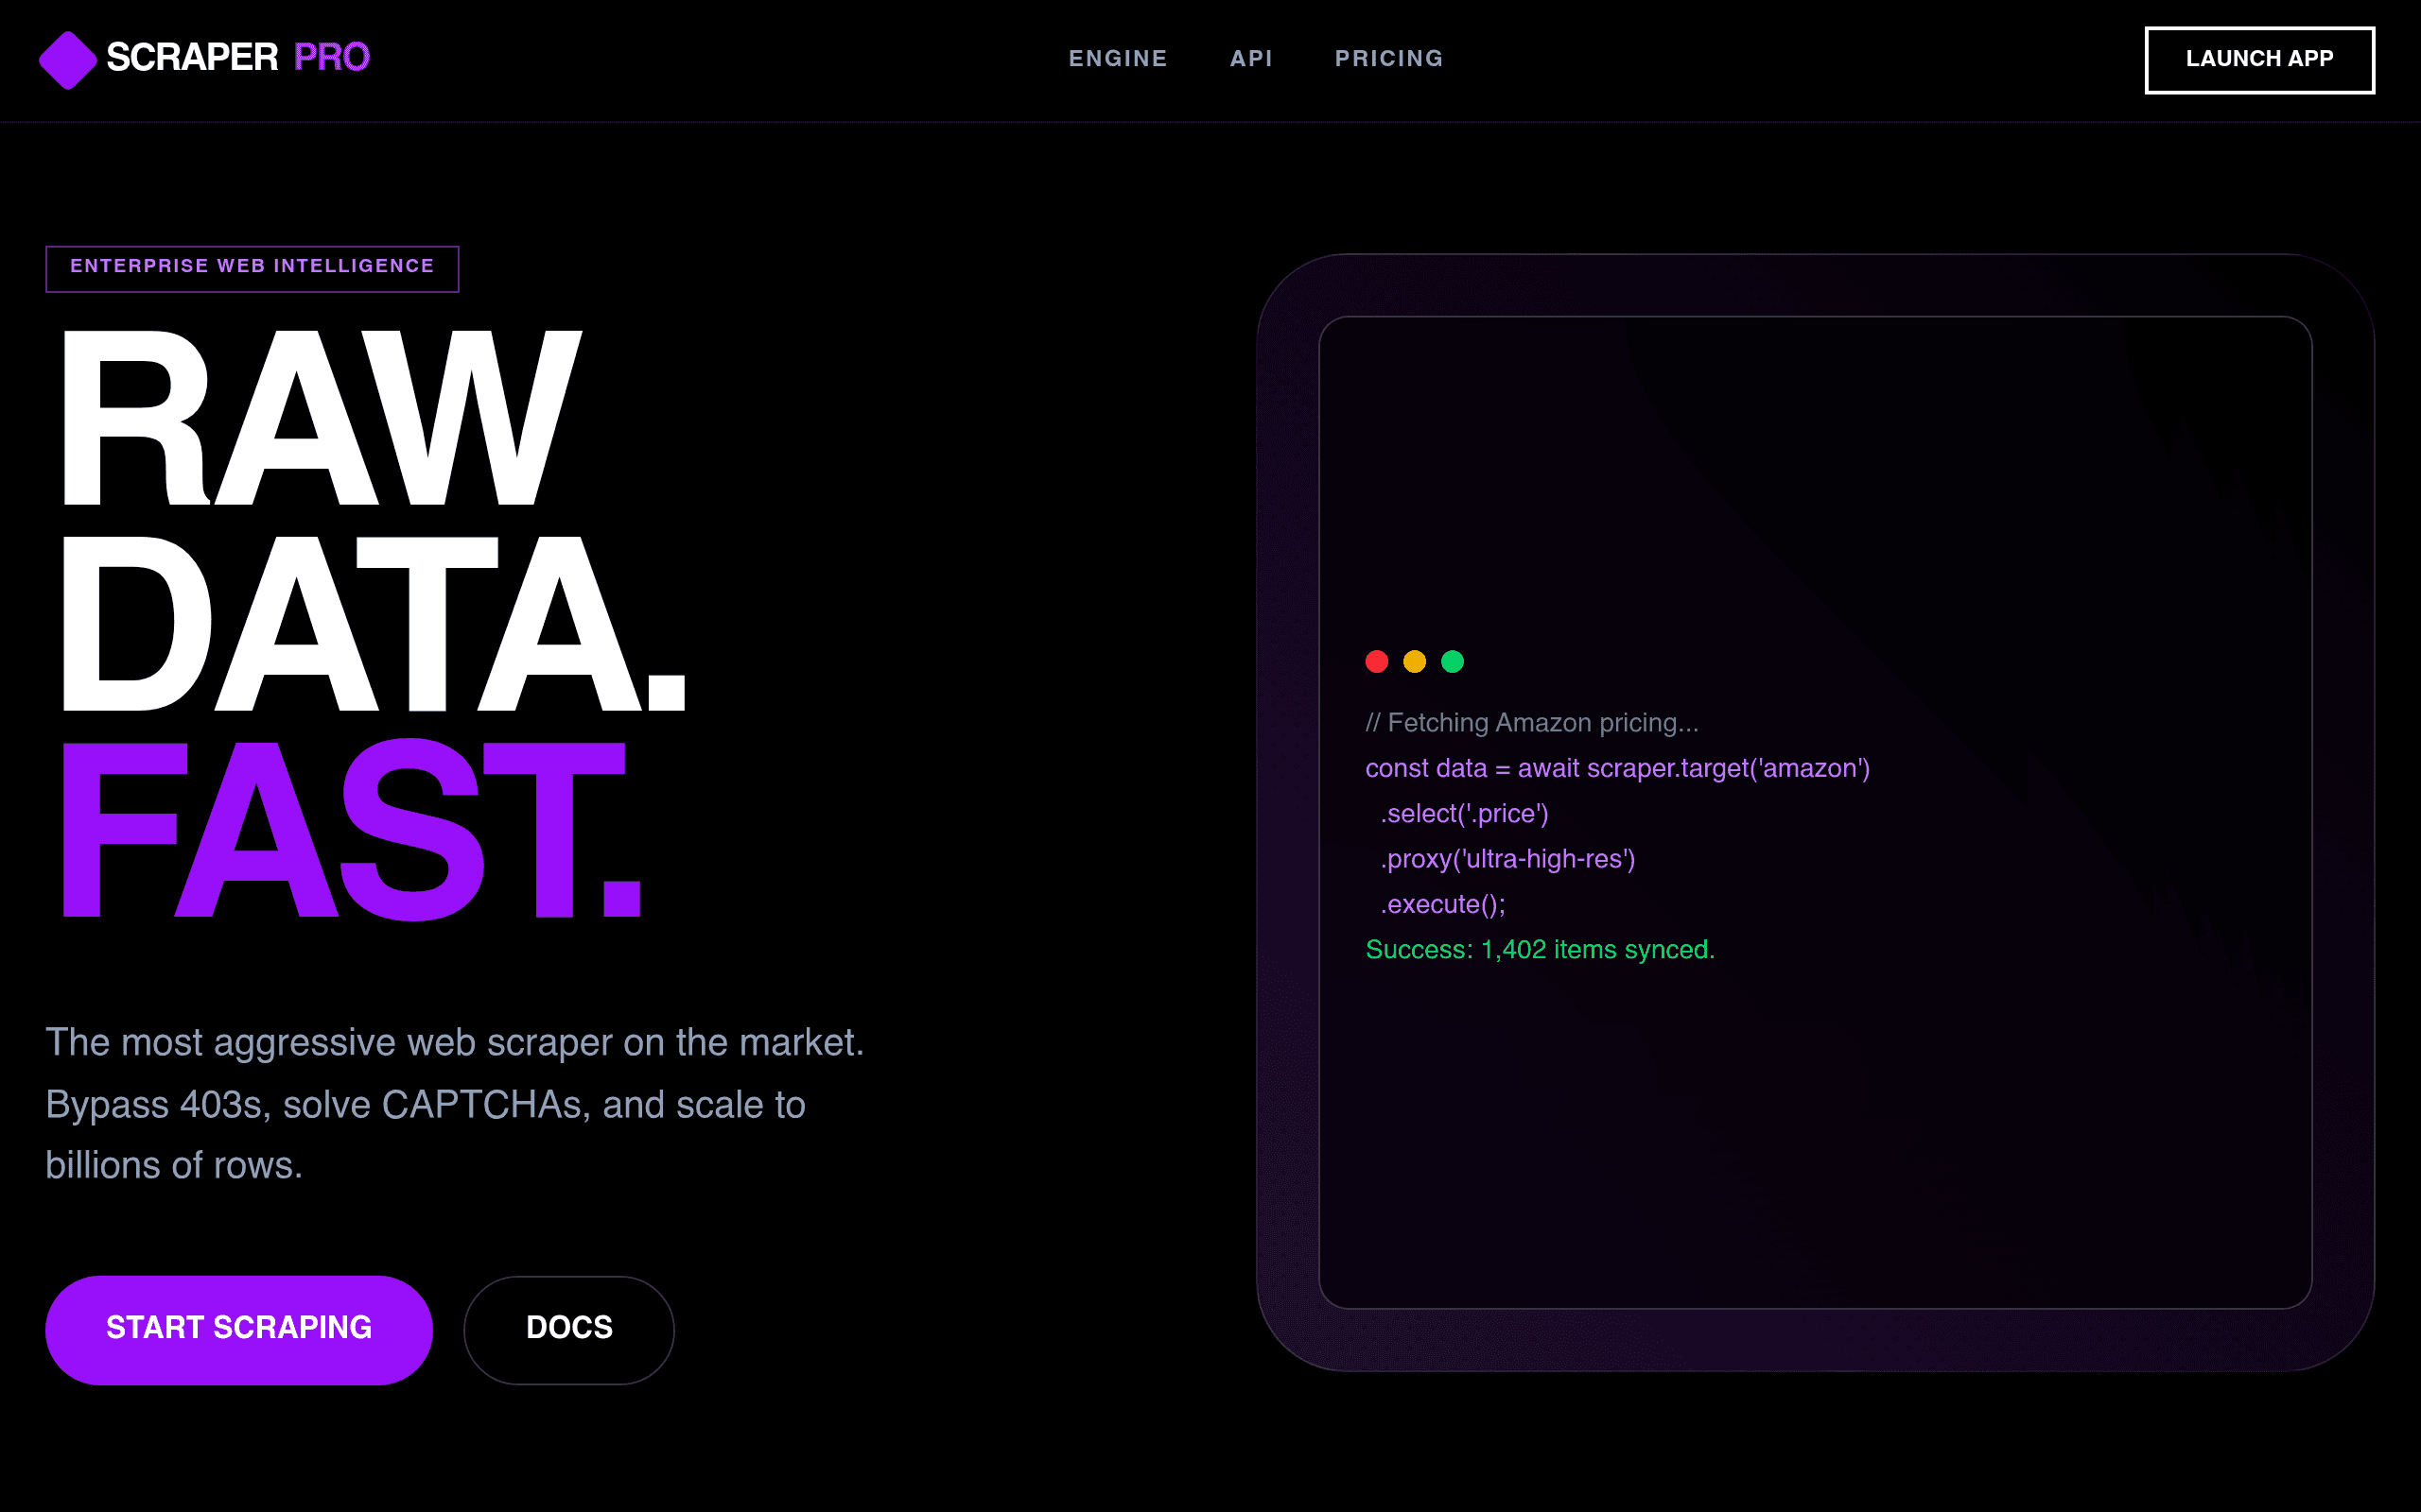2421x1512 pixels.
Task: Click the ENTERPRISE WEB INTELLIGENCE badge
Action: click(x=253, y=268)
